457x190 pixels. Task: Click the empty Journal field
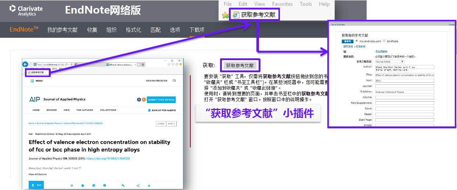coord(405,86)
